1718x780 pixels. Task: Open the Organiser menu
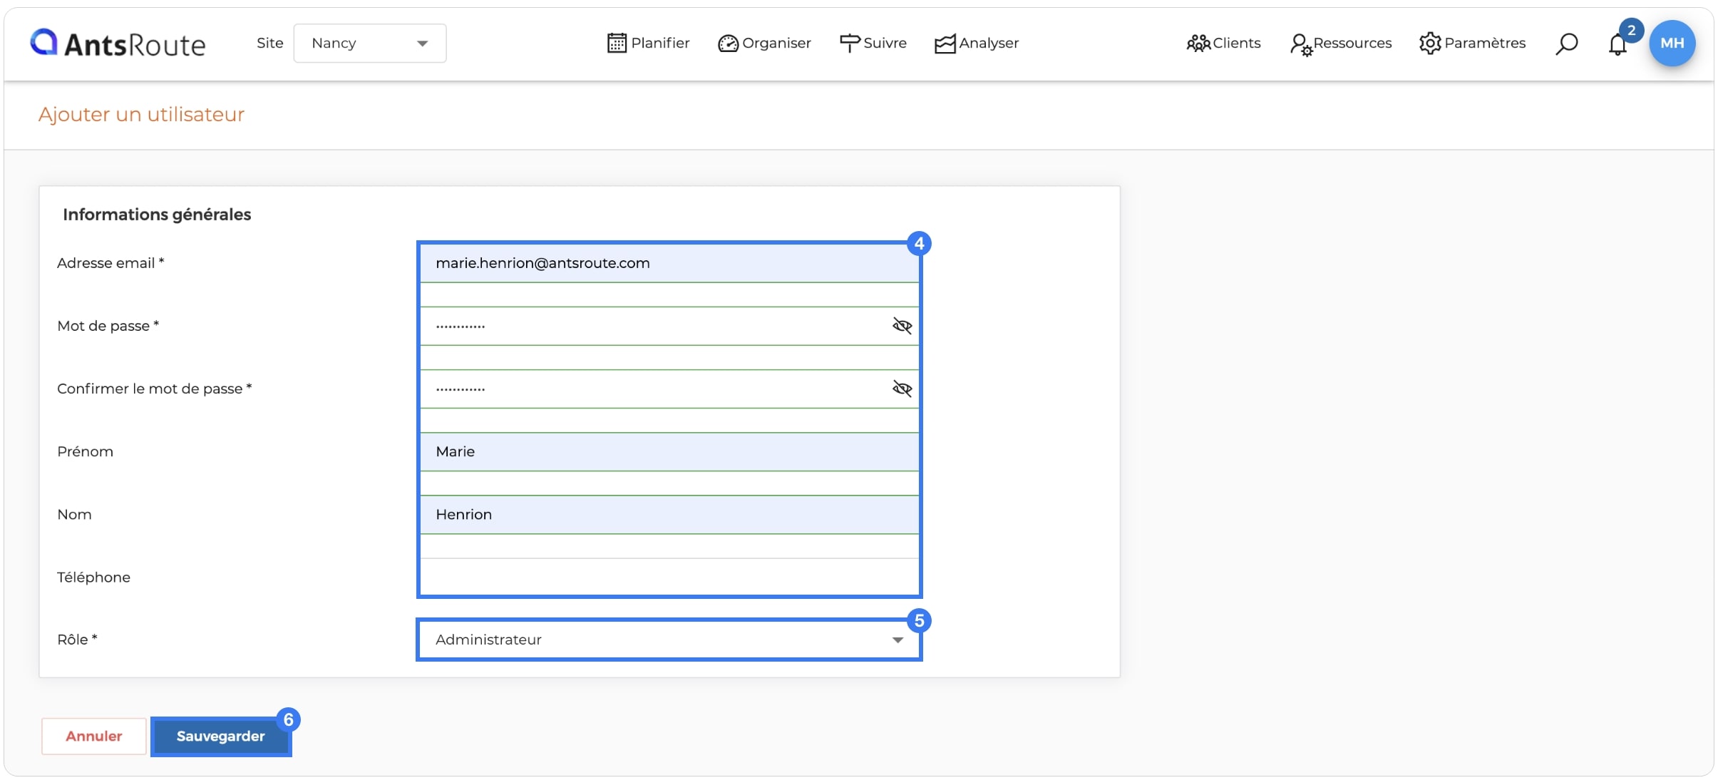tap(764, 43)
